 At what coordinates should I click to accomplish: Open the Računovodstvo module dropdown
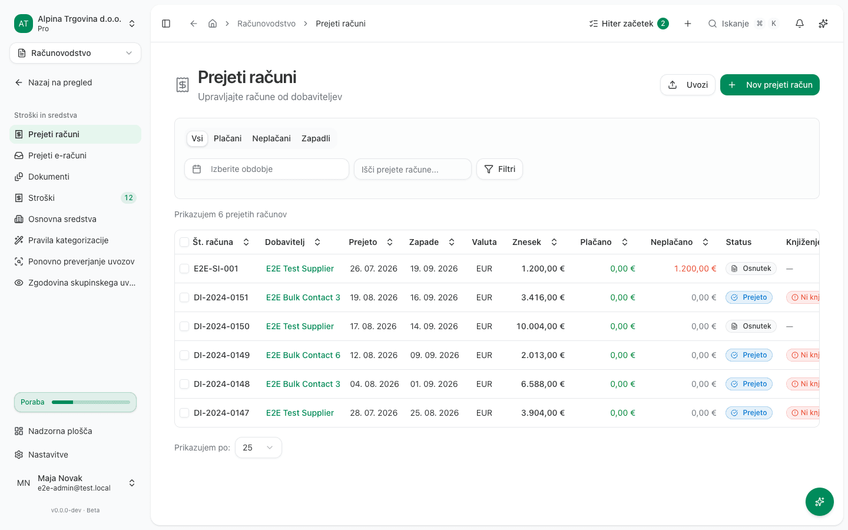pyautogui.click(x=75, y=53)
